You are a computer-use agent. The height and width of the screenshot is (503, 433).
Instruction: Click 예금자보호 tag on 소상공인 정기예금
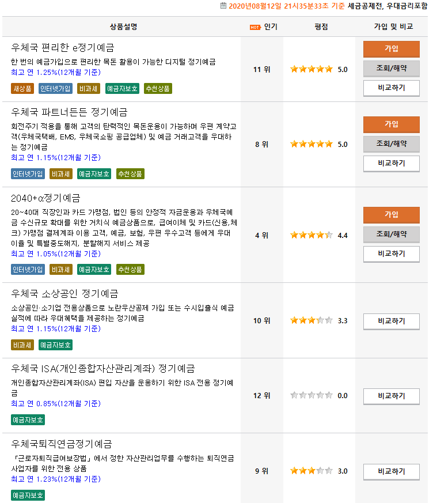(55, 345)
